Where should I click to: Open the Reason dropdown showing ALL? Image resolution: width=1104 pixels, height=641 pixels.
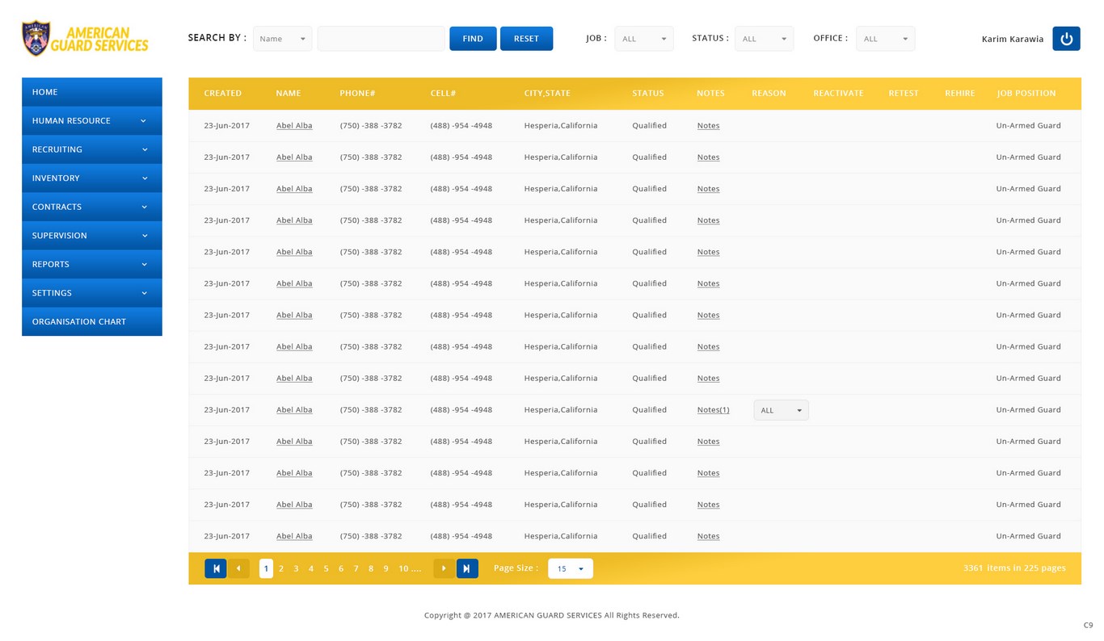tap(781, 410)
